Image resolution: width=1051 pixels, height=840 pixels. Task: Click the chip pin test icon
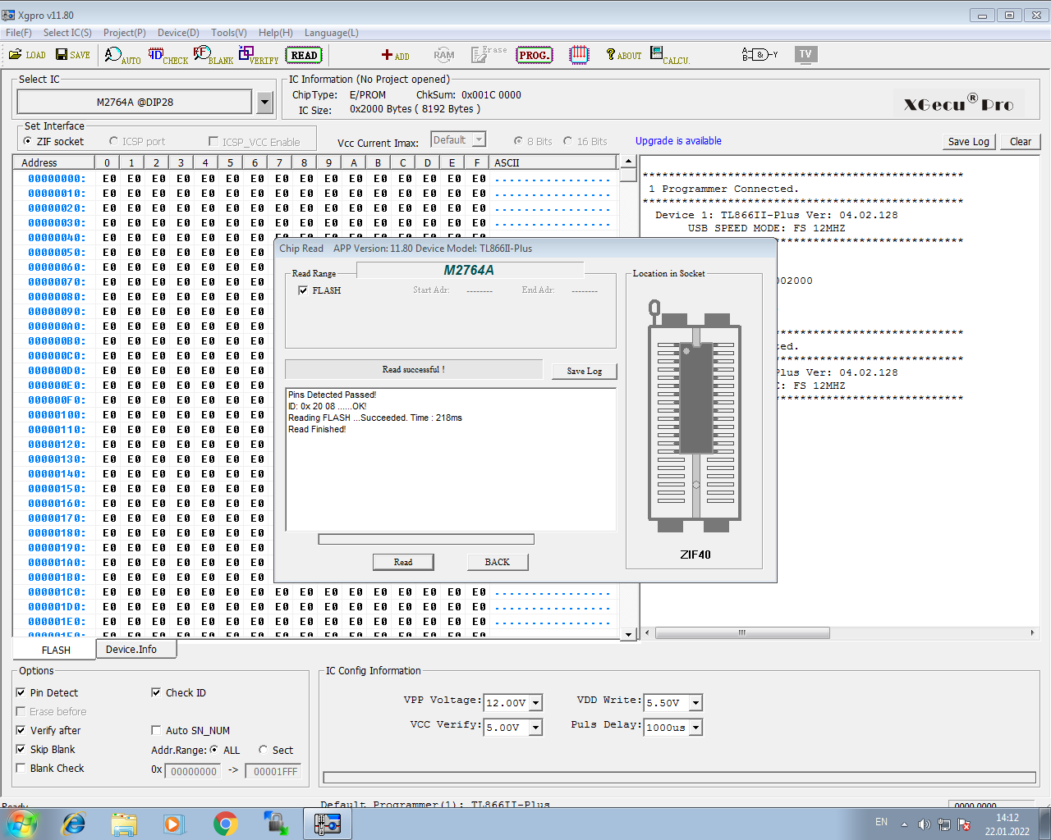pyautogui.click(x=579, y=55)
